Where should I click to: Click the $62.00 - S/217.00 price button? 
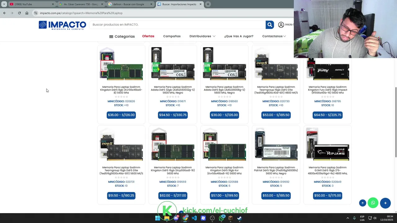[x=173, y=195]
